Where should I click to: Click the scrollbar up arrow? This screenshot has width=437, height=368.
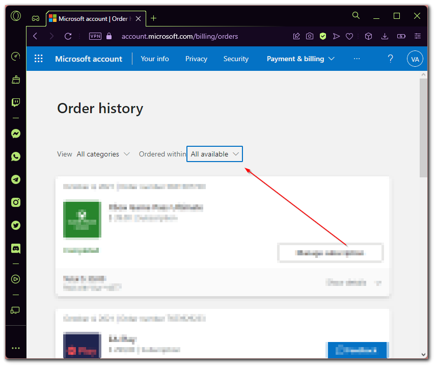(x=423, y=74)
